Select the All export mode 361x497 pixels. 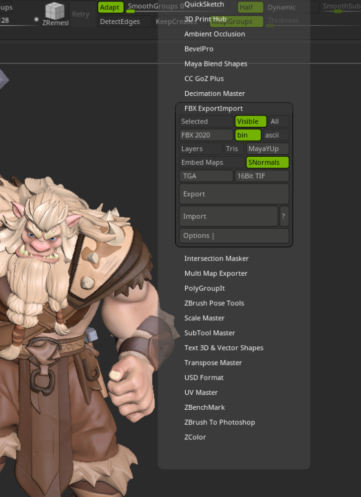pos(279,122)
